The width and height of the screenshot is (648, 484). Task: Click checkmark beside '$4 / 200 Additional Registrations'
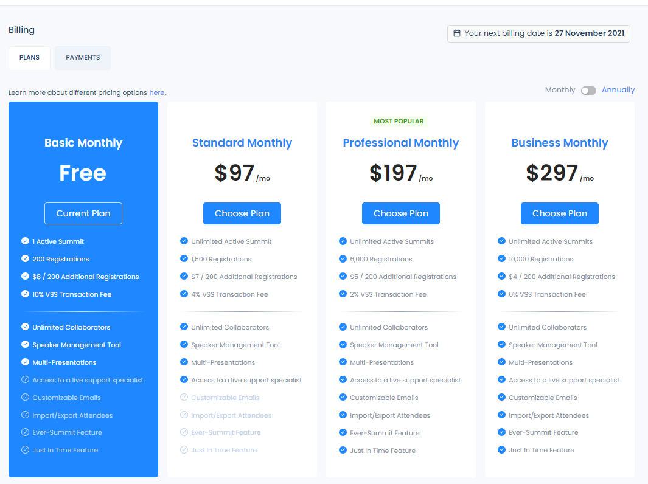click(x=501, y=276)
